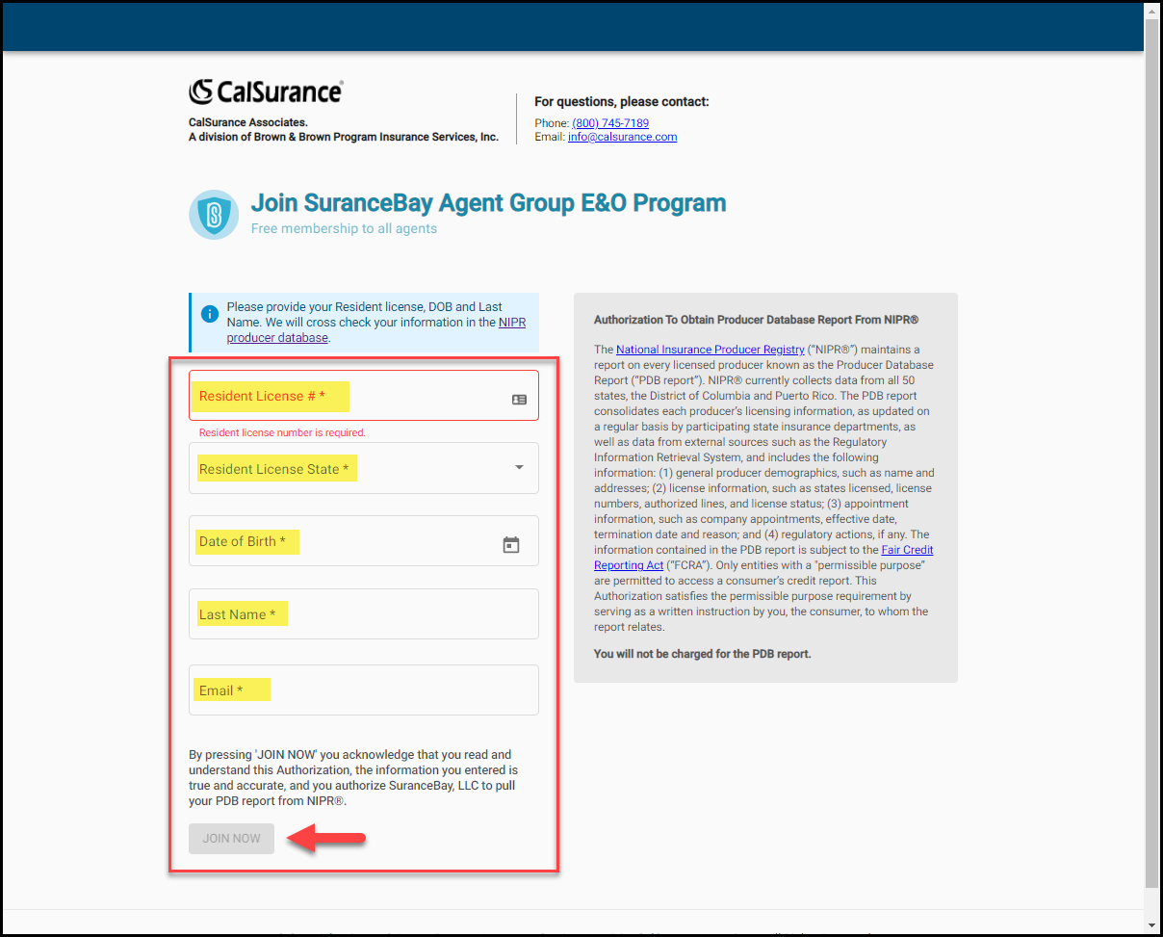The height and width of the screenshot is (937, 1163).
Task: Click the CalSurance logo
Action: 266,91
